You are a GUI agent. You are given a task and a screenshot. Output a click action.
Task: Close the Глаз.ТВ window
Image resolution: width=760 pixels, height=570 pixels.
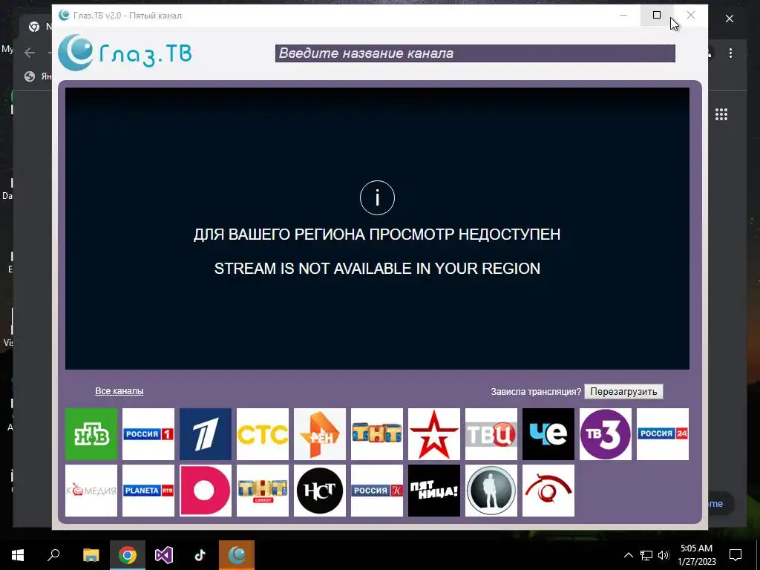tap(691, 15)
